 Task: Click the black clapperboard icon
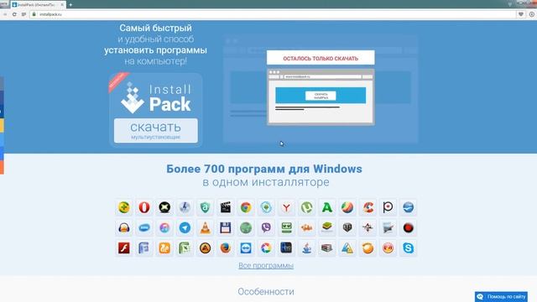[226, 207]
